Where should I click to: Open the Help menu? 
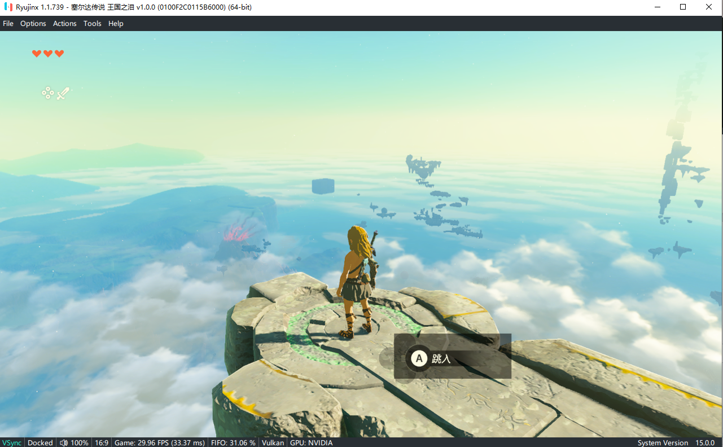[x=116, y=23]
